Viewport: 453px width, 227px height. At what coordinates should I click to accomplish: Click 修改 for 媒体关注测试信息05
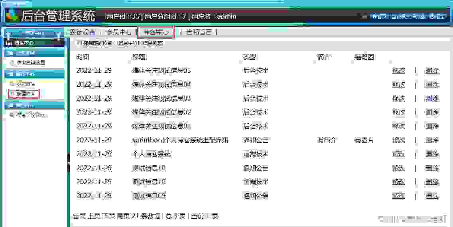pyautogui.click(x=399, y=70)
